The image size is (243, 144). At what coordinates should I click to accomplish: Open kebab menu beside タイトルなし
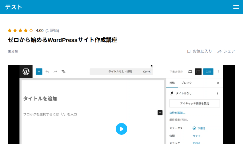coord(217,94)
